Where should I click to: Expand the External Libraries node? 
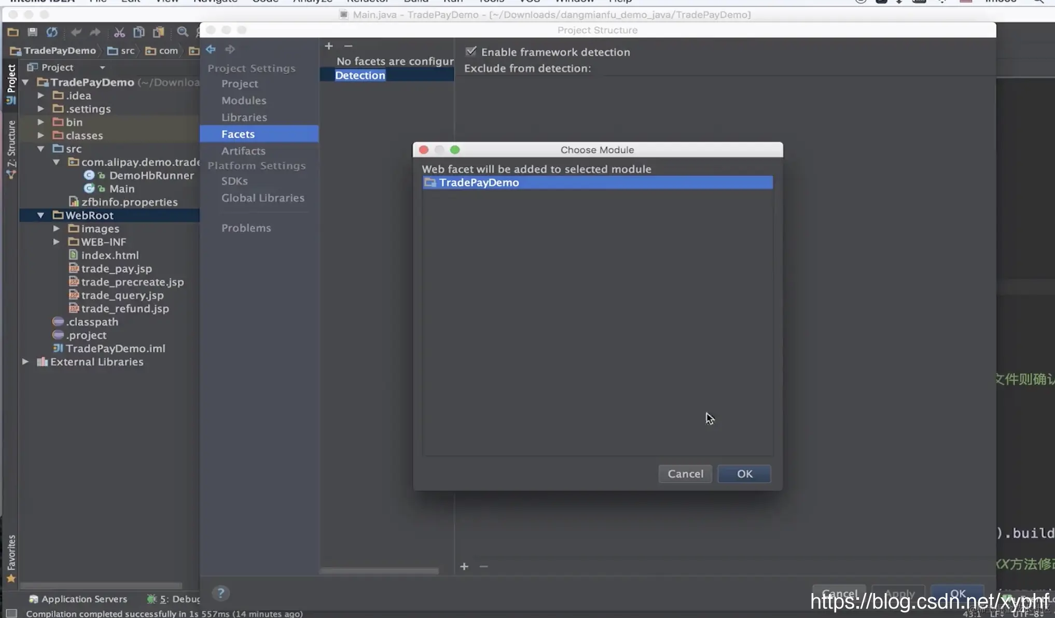(25, 362)
